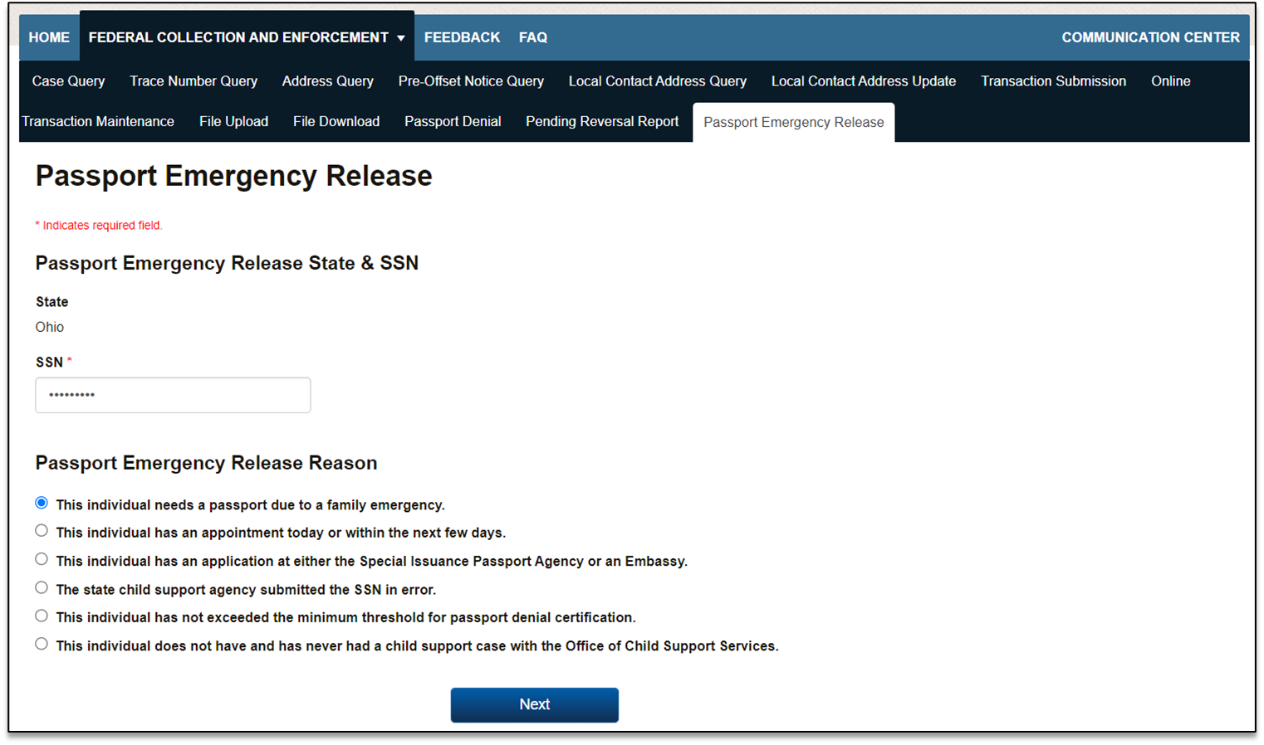Click the Next button
Image resolution: width=1264 pixels, height=745 pixels.
click(x=534, y=704)
